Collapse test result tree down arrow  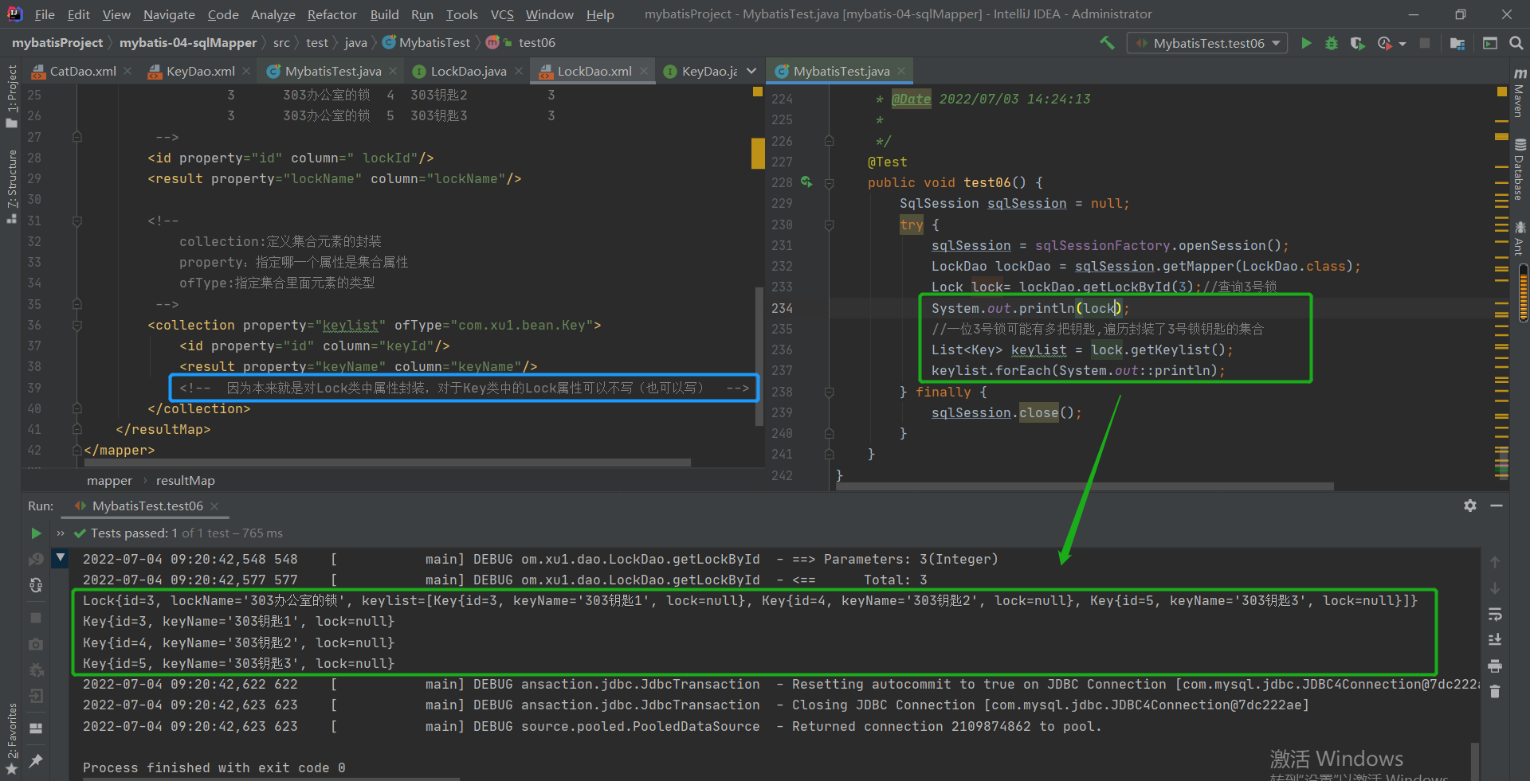click(x=61, y=559)
